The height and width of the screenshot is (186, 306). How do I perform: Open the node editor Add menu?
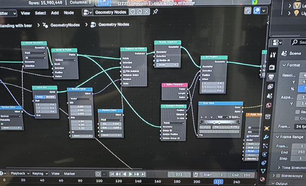55,13
